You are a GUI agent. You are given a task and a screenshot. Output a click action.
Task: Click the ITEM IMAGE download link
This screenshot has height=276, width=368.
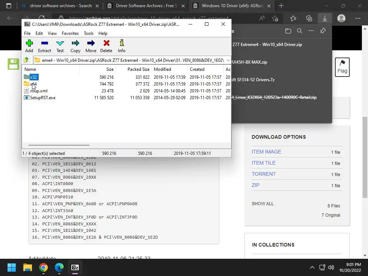(x=266, y=152)
